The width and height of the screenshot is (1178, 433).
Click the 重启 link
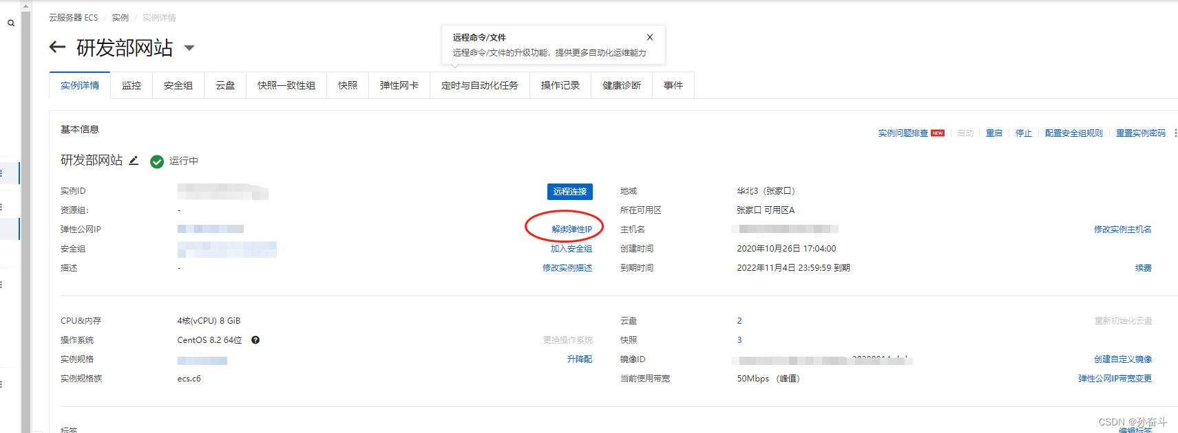pyautogui.click(x=994, y=133)
